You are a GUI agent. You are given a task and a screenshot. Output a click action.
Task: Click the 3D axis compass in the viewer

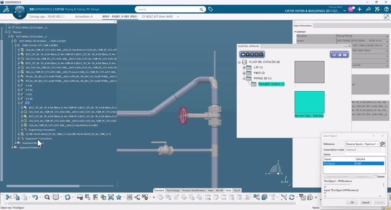277,168
